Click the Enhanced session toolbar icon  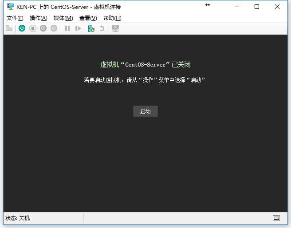click(x=115, y=28)
